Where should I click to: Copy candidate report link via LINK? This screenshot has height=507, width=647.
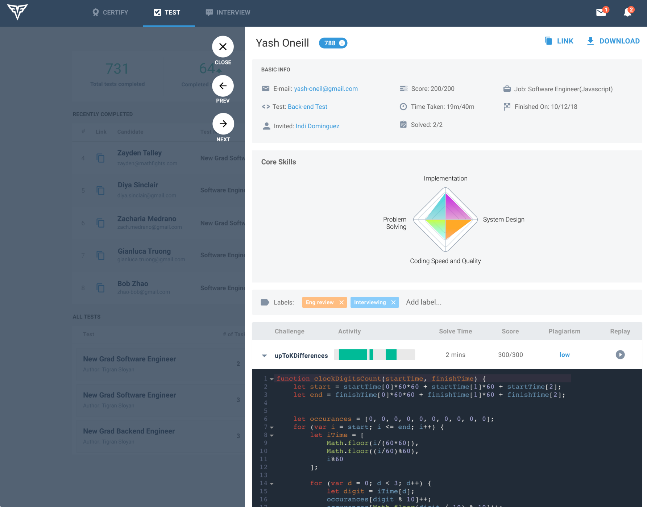click(x=559, y=41)
